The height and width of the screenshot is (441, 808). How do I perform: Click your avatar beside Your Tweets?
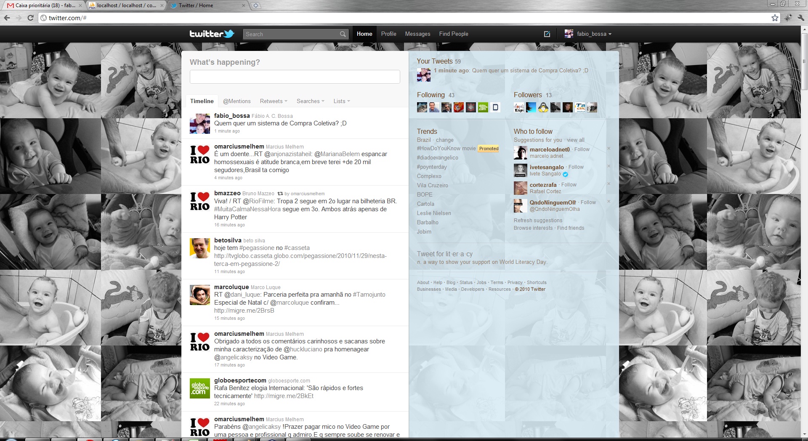tap(424, 75)
